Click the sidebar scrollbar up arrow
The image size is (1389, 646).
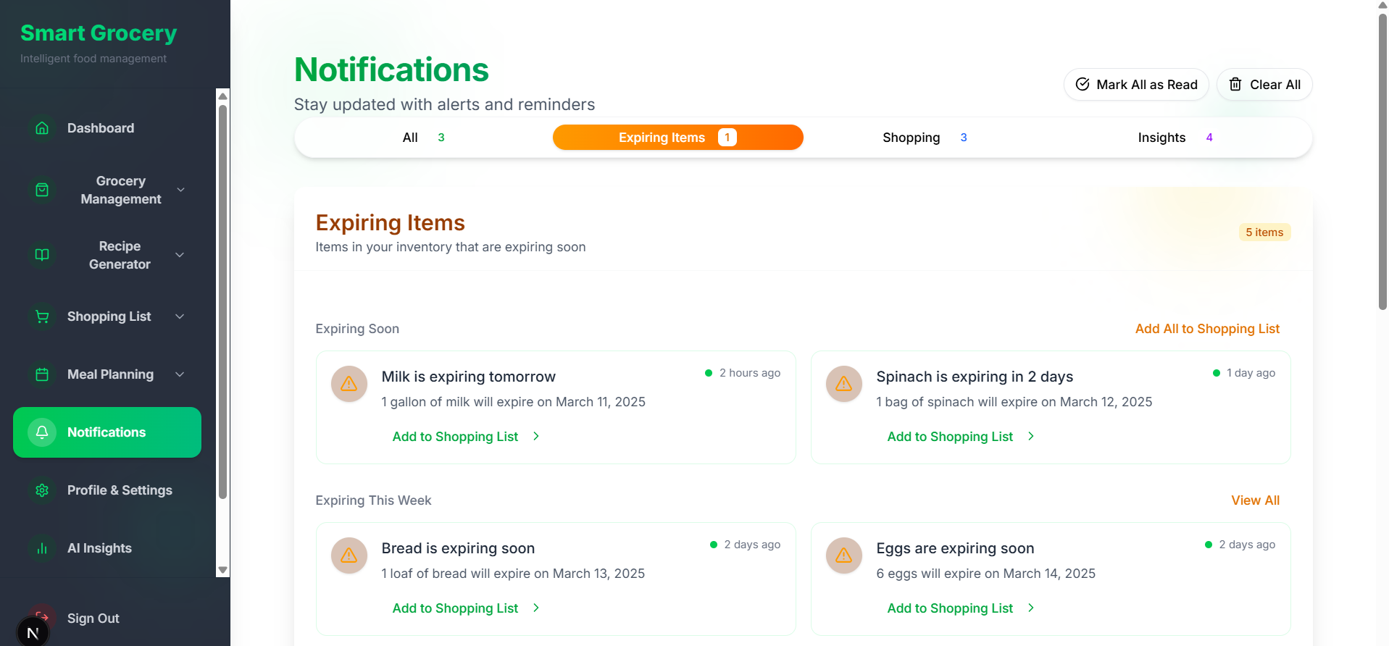pos(223,96)
